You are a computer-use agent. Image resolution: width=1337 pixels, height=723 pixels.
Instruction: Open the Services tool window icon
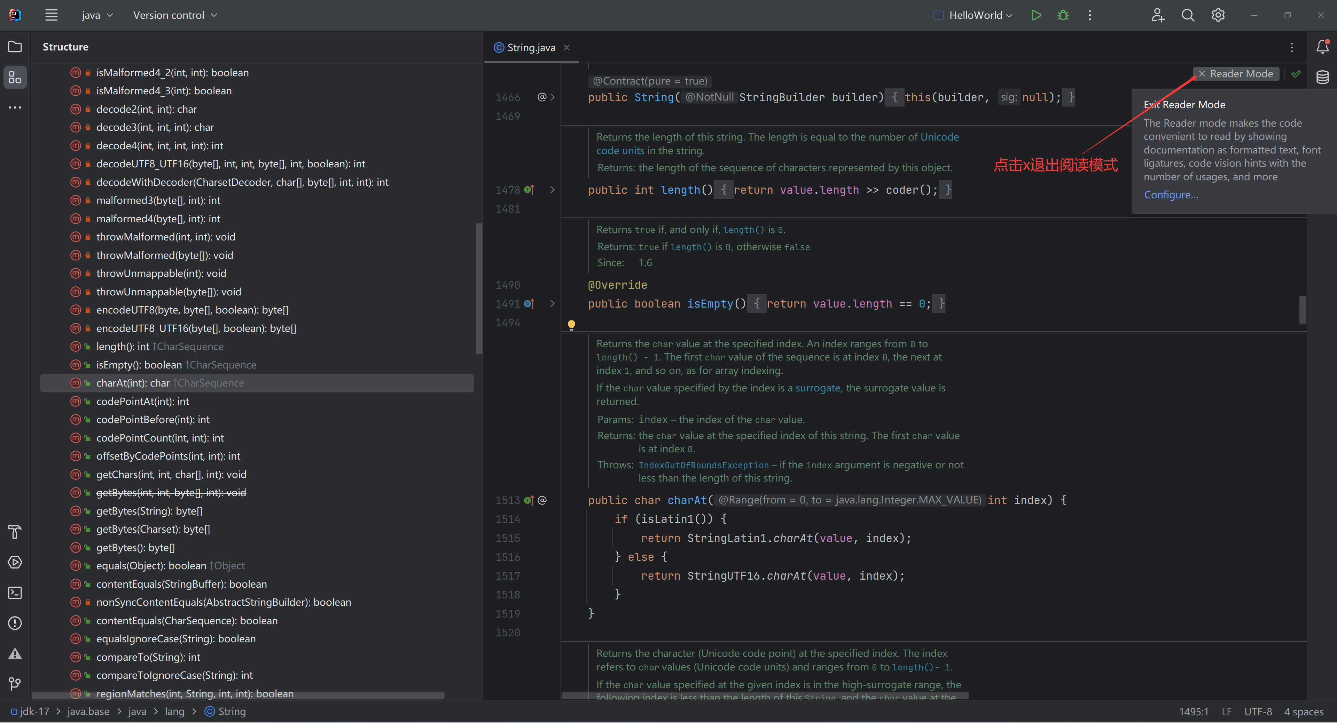pos(15,562)
